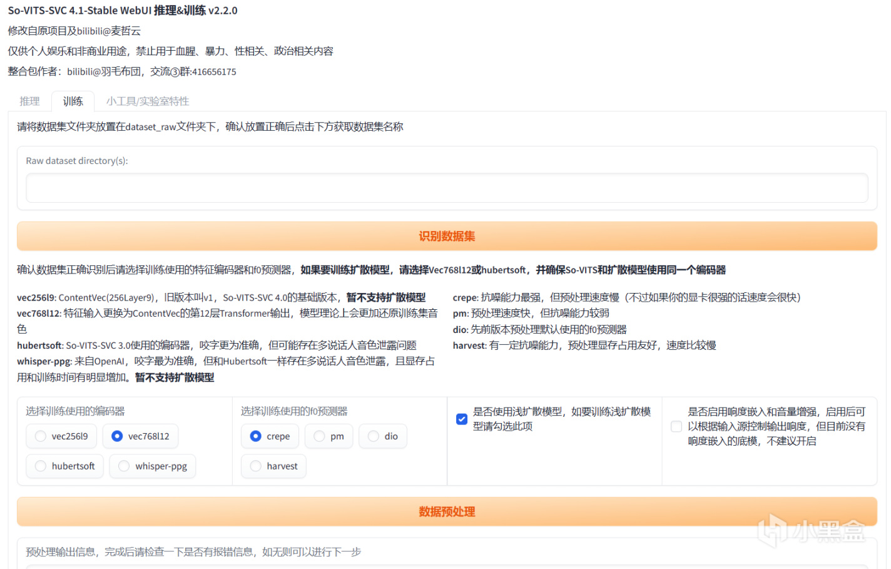Click the 仅供个人娱乐和非商业用途 disclaimer line
Image resolution: width=891 pixels, height=569 pixels.
point(171,51)
